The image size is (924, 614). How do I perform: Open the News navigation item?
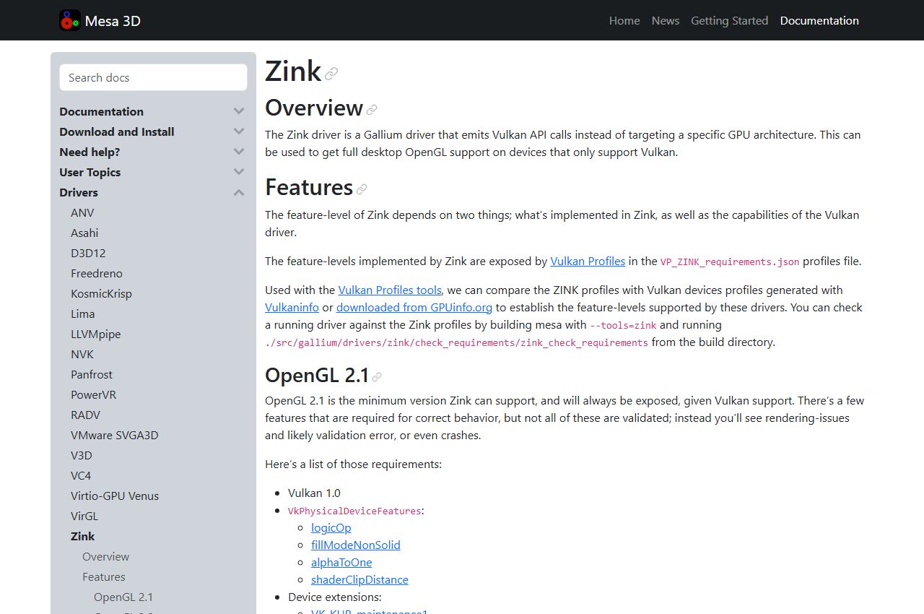(x=666, y=20)
